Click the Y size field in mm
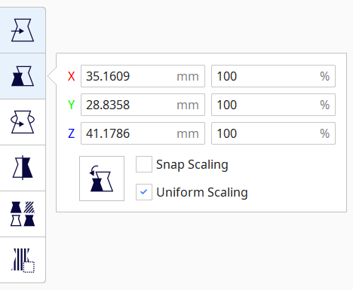 pos(143,105)
